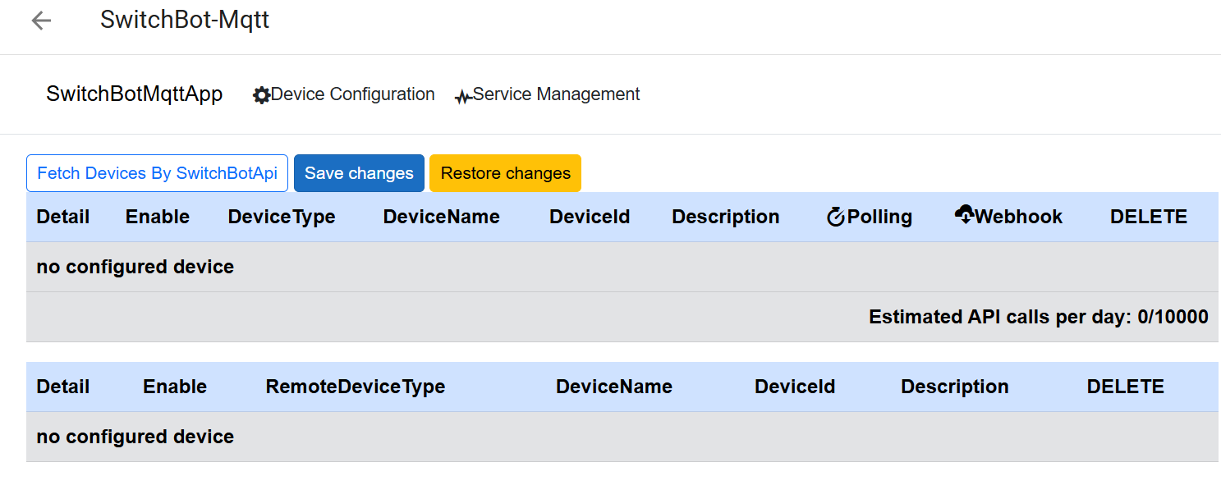Switch to Service Management

click(548, 94)
